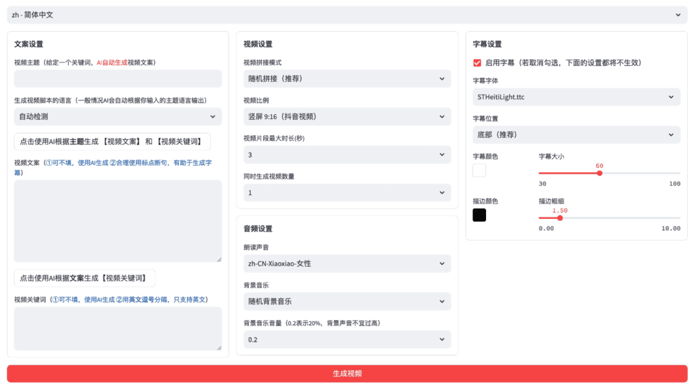Image resolution: width=696 pixels, height=392 pixels.
Task: Open the 自动检测 script language dropdown
Action: (x=118, y=117)
